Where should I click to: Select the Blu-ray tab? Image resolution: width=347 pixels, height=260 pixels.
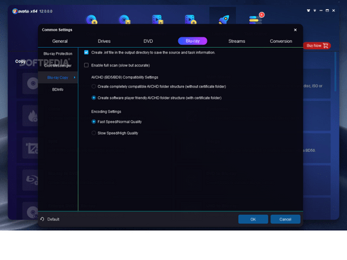click(x=192, y=41)
